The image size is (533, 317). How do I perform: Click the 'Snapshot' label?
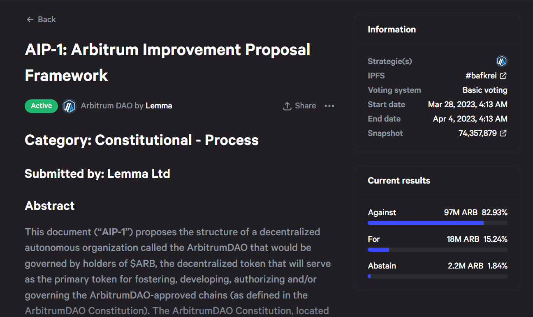385,133
